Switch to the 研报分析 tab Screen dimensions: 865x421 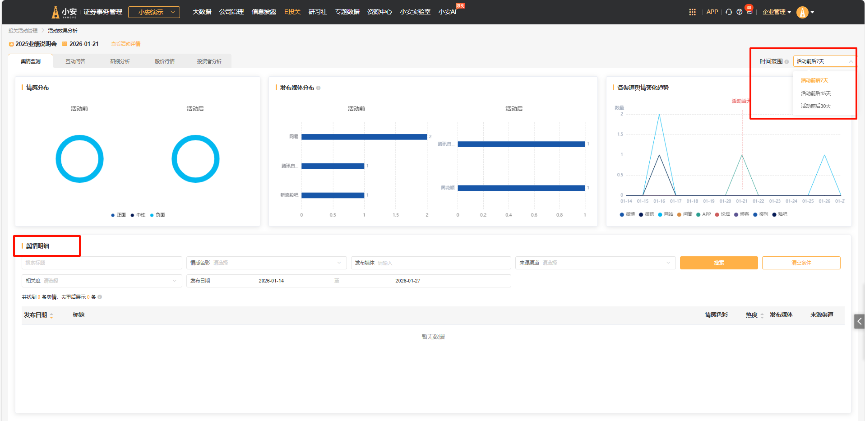click(120, 61)
